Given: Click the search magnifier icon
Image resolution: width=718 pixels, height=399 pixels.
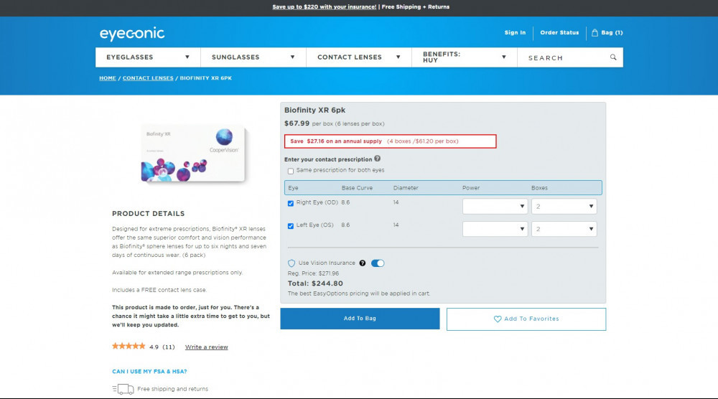Looking at the screenshot, I should [x=613, y=57].
